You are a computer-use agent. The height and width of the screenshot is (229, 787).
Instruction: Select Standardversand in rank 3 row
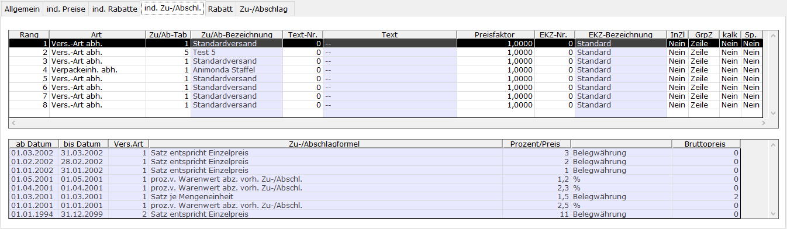pos(236,61)
